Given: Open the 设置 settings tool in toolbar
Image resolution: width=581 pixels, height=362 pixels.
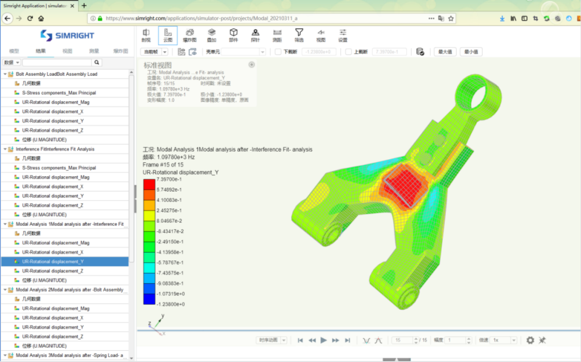Looking at the screenshot, I should pos(343,36).
